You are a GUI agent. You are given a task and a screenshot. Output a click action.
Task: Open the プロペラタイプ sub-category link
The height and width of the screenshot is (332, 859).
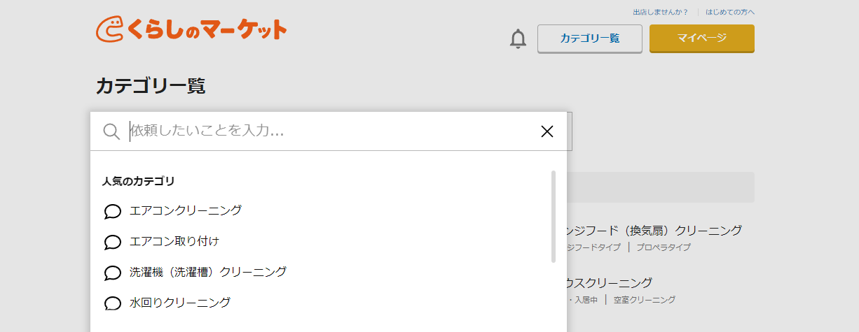(x=664, y=247)
